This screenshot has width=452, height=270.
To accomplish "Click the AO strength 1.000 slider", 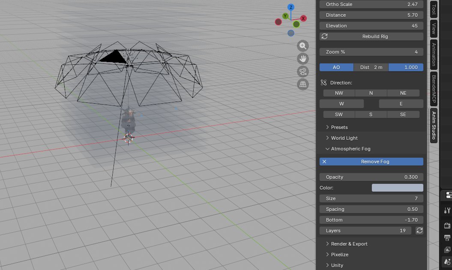I will tap(406, 67).
